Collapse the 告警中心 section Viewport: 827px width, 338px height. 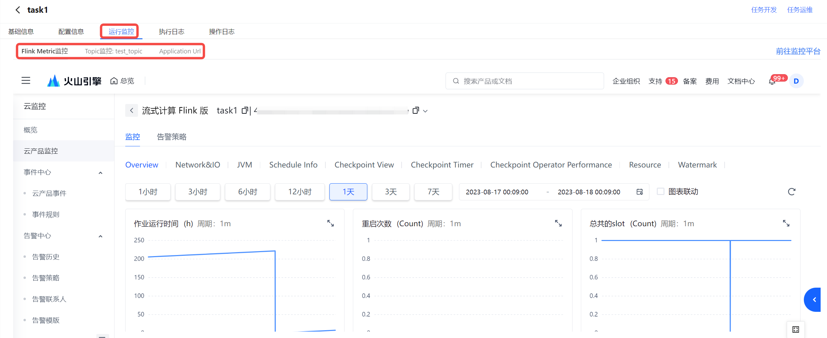click(100, 236)
